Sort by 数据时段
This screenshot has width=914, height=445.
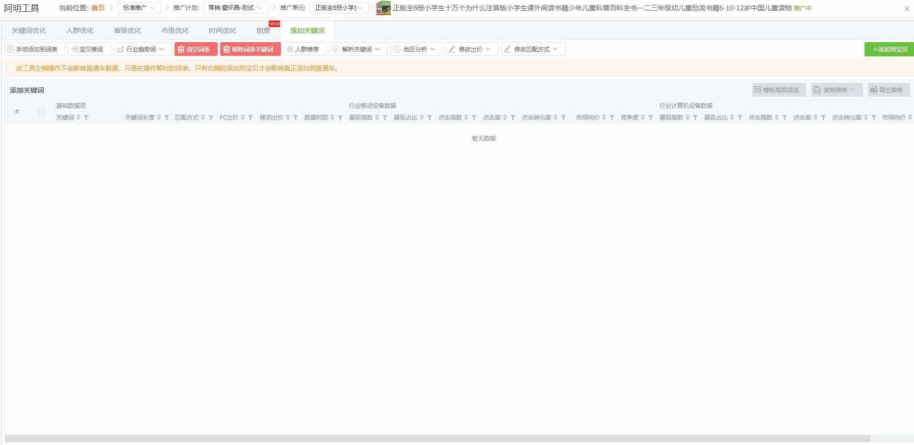coord(332,118)
